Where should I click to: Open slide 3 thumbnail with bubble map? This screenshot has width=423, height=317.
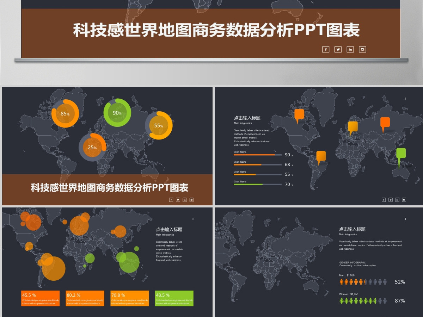108,262
